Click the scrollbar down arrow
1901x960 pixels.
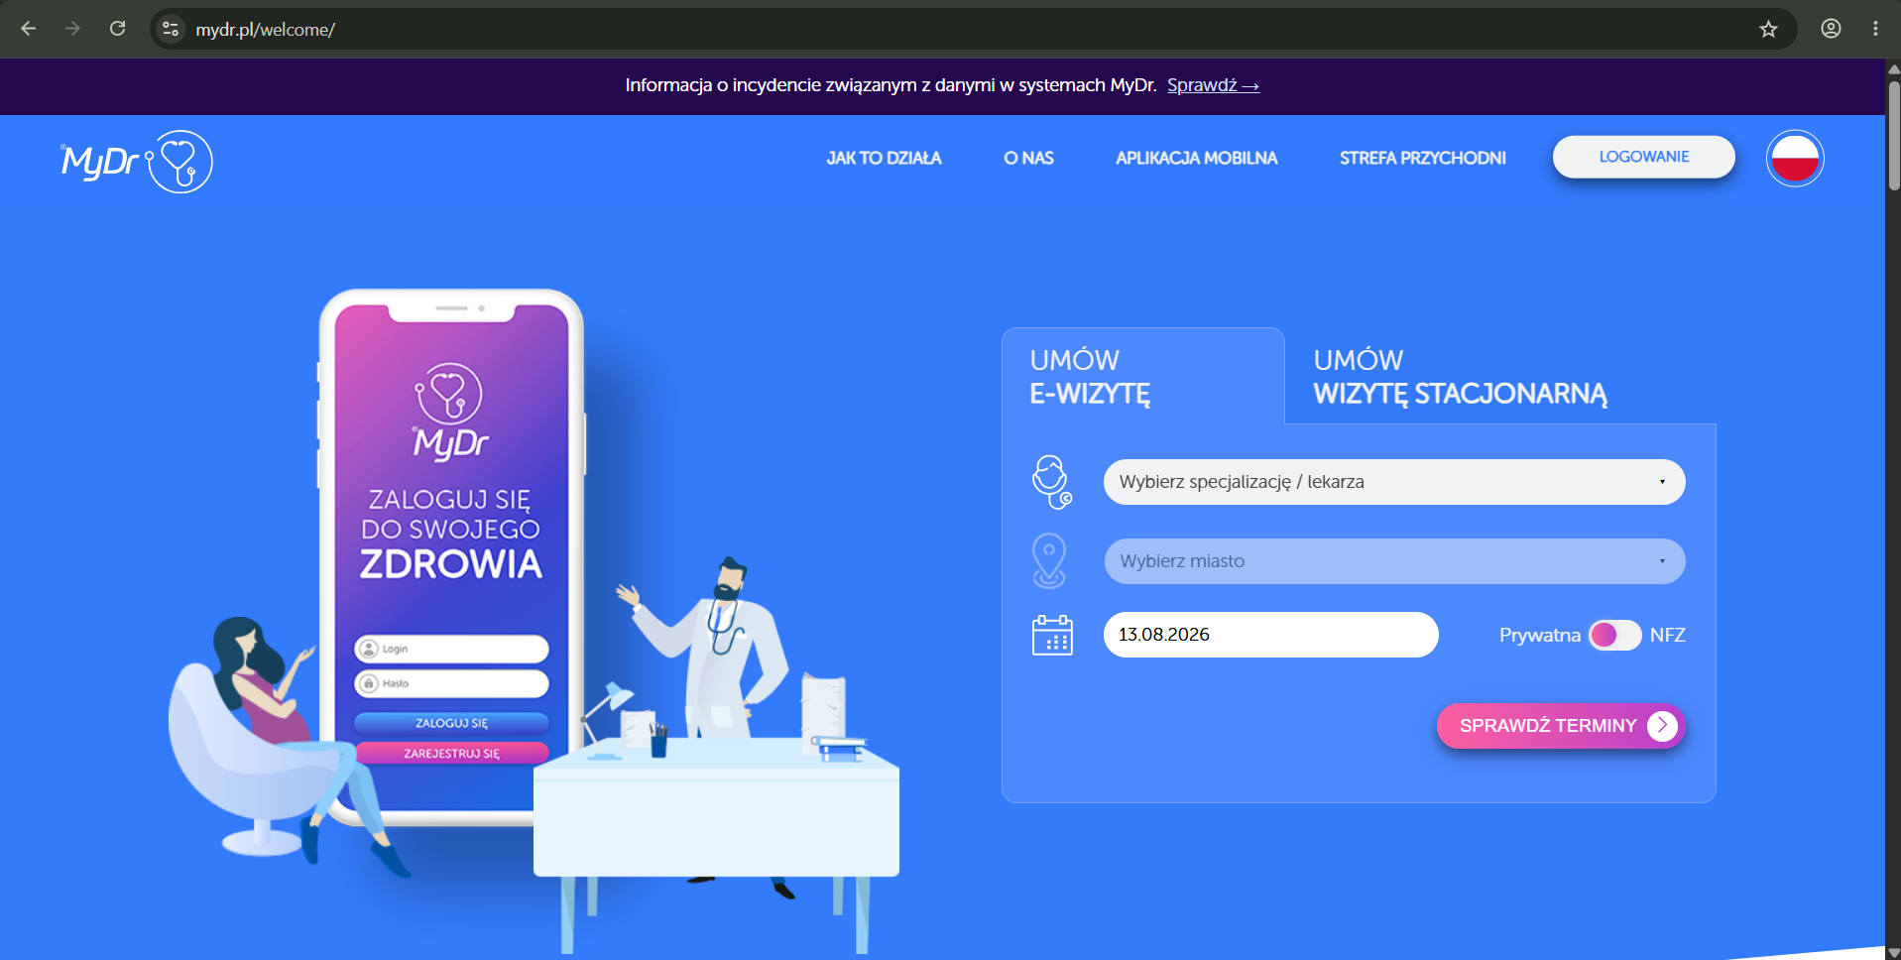pos(1893,952)
